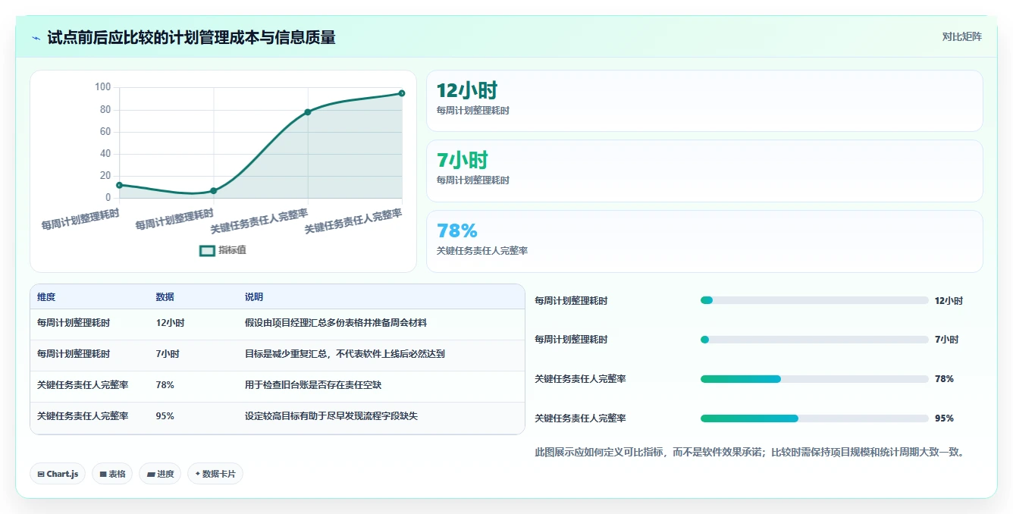The width and height of the screenshot is (1013, 514).
Task: Click the 95% cell in the table's 数据 column
Action: click(x=165, y=416)
